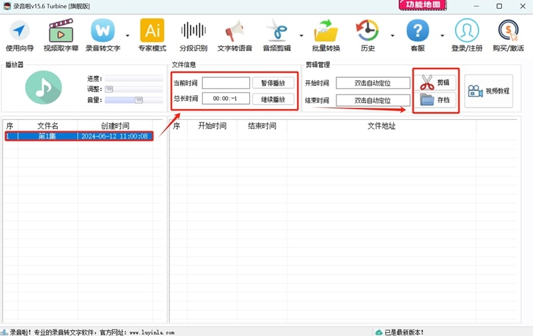Open the 视频教程 video tutorial button
This screenshot has height=336, width=533.
pyautogui.click(x=488, y=91)
